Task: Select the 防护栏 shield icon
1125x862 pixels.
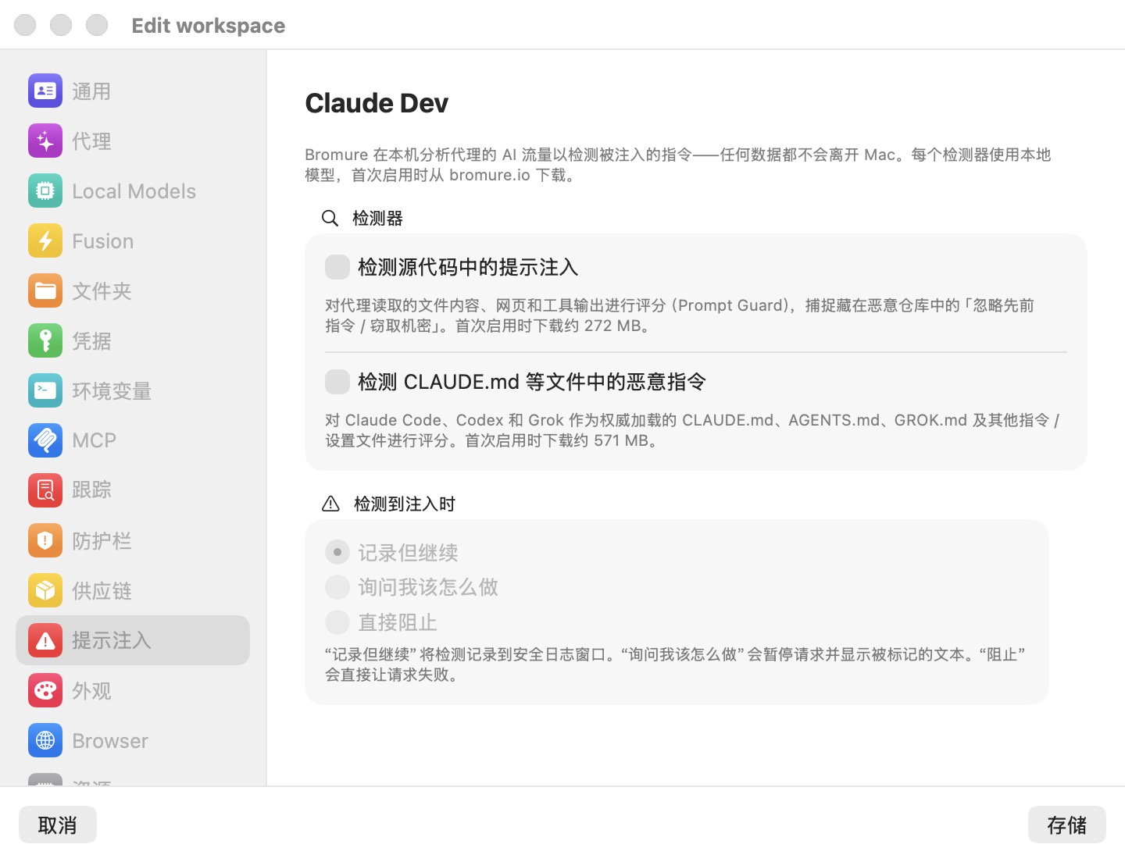Action: point(45,540)
